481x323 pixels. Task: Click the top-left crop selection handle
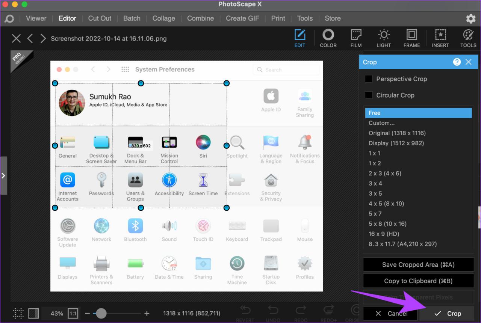pyautogui.click(x=55, y=83)
